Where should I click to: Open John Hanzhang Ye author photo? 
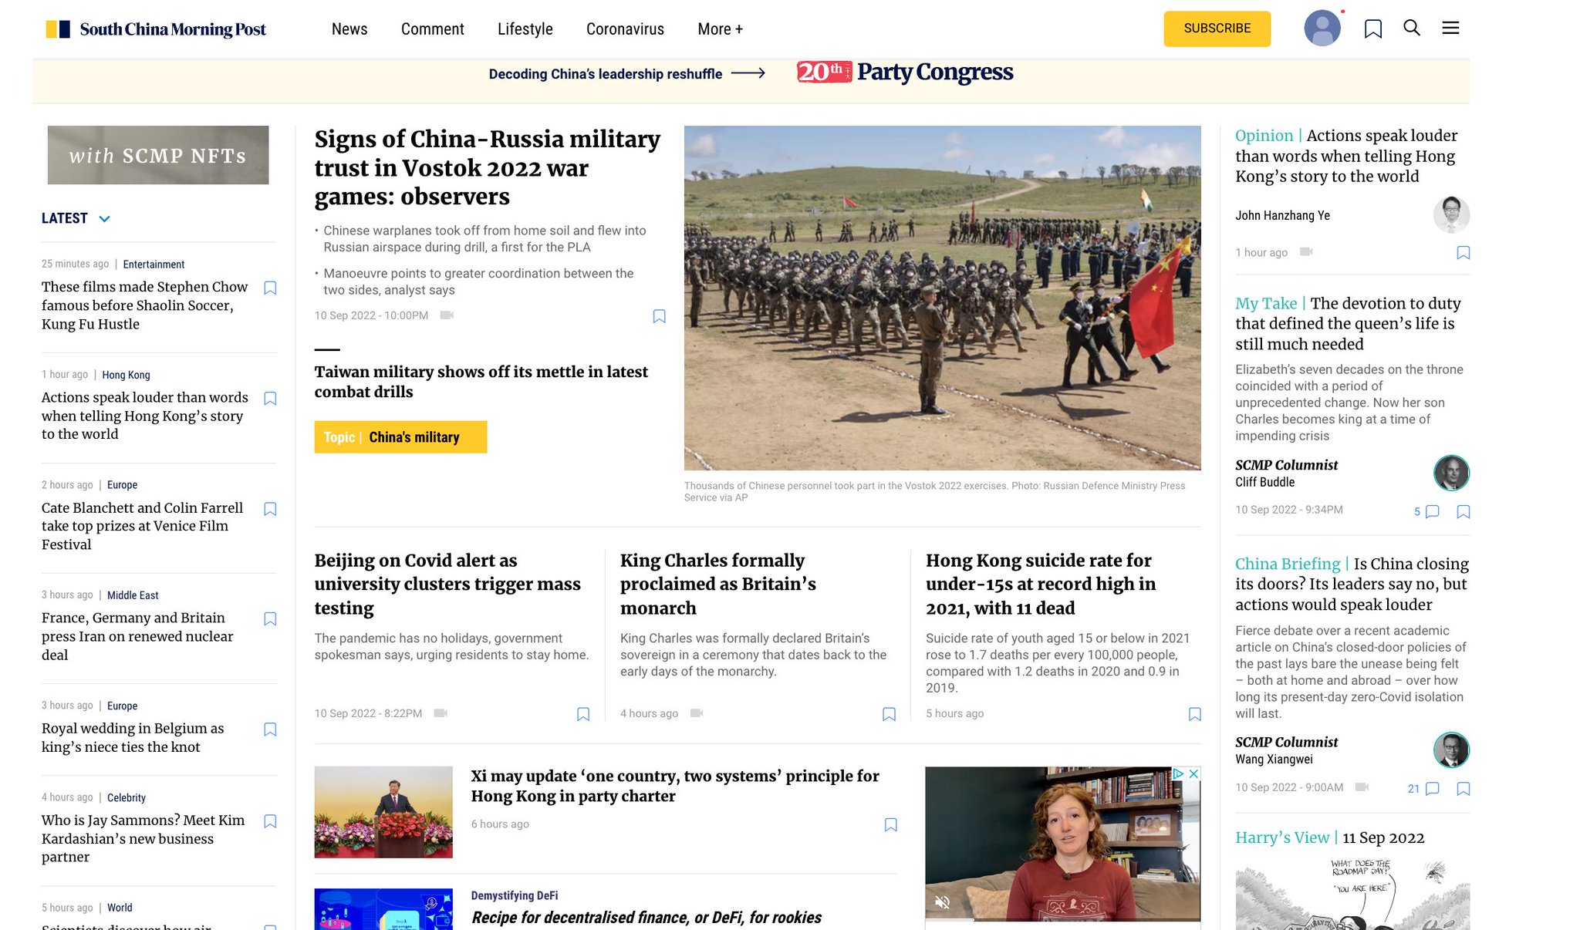tap(1451, 214)
